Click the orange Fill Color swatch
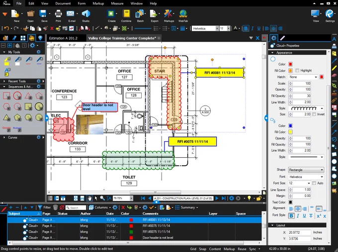This screenshot has width=338, height=252. (290, 70)
